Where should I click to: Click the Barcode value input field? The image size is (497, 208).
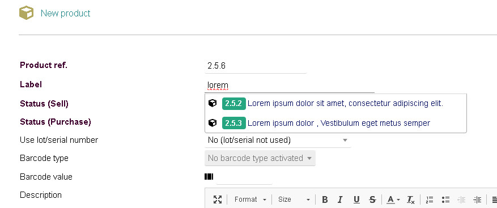[244, 177]
